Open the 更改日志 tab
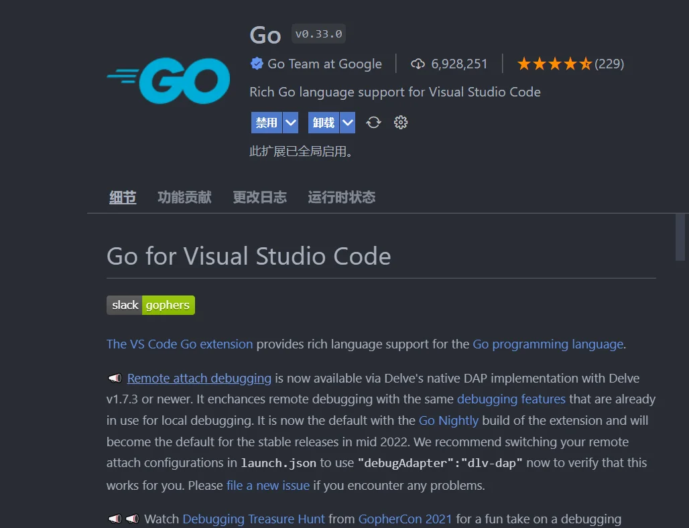The height and width of the screenshot is (528, 689). point(259,197)
